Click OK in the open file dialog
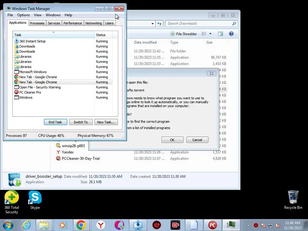This screenshot has height=231, width=308. (x=172, y=140)
